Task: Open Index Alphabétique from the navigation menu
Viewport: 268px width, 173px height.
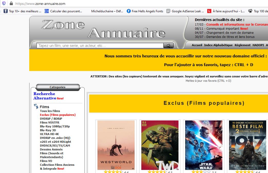Action: [x=218, y=45]
